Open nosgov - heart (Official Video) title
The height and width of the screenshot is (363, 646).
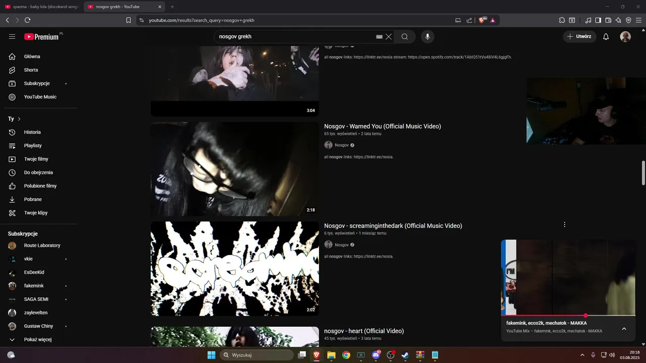[x=364, y=331]
